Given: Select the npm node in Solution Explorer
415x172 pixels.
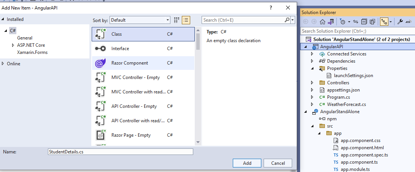Looking at the screenshot, I should [x=332, y=119].
